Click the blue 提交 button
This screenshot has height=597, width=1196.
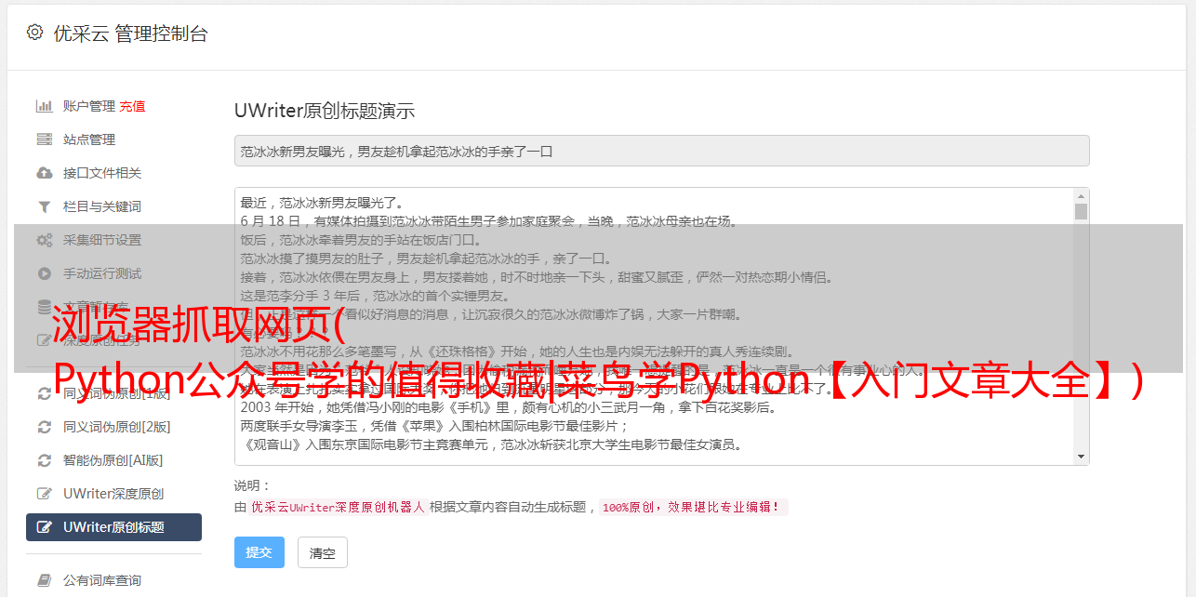(259, 552)
